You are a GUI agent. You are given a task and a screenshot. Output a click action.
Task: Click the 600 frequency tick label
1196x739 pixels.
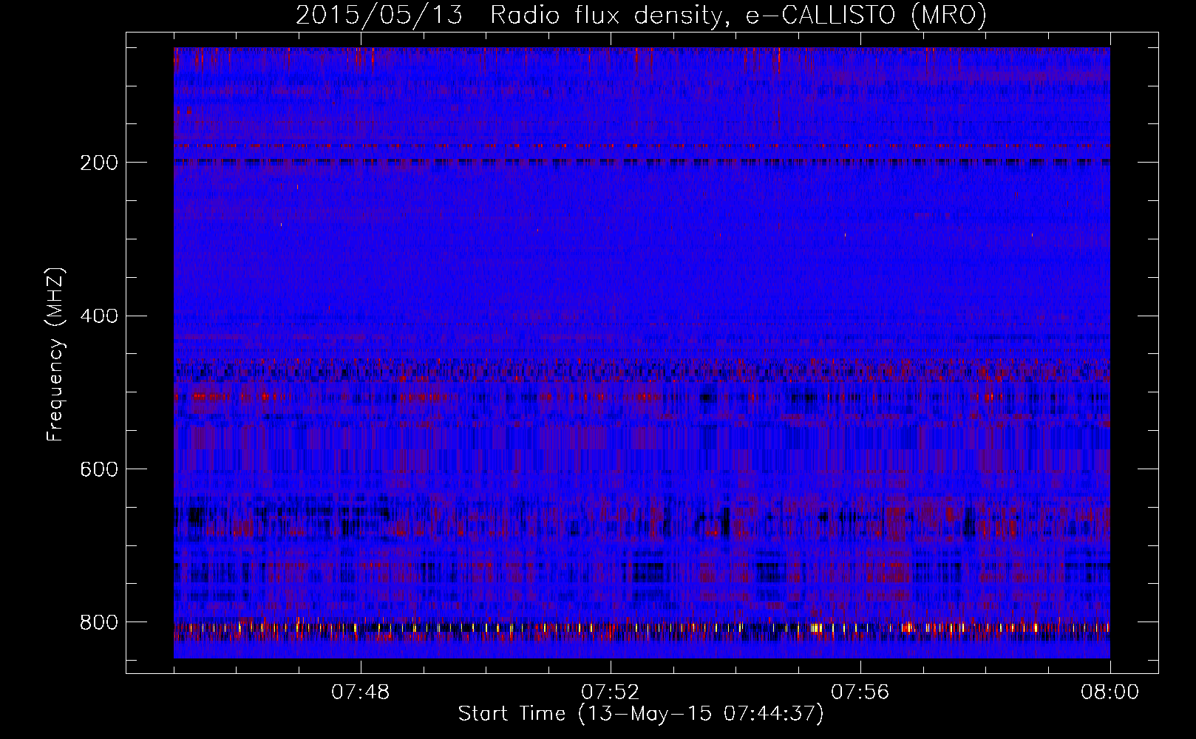[98, 469]
